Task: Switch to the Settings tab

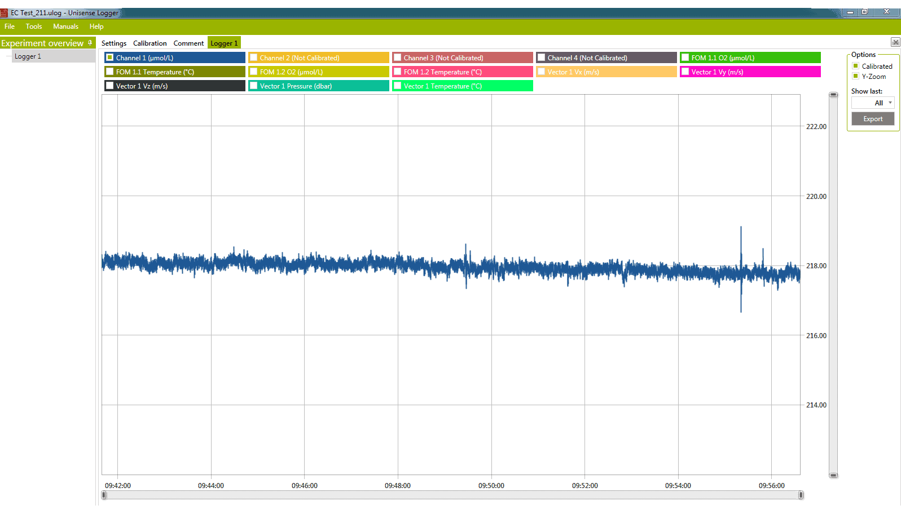Action: pos(114,43)
